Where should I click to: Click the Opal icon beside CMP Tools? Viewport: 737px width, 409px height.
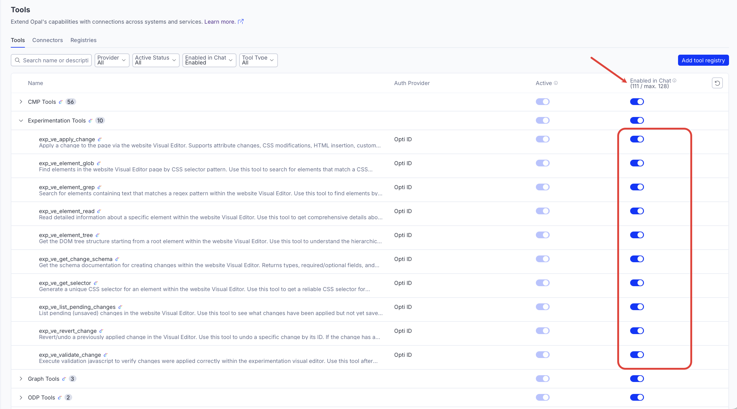[61, 102]
